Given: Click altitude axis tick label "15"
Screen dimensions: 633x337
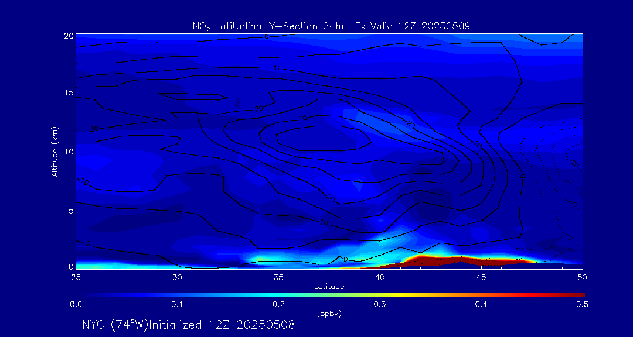Looking at the screenshot, I should 68,92.
